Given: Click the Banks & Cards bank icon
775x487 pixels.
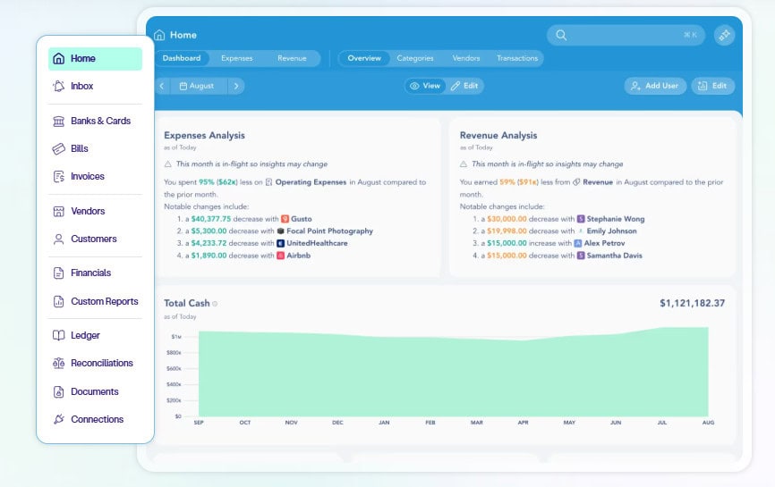Looking at the screenshot, I should 59,122.
